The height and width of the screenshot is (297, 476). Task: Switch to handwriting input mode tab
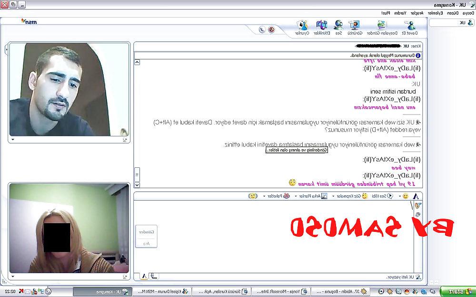point(154,276)
